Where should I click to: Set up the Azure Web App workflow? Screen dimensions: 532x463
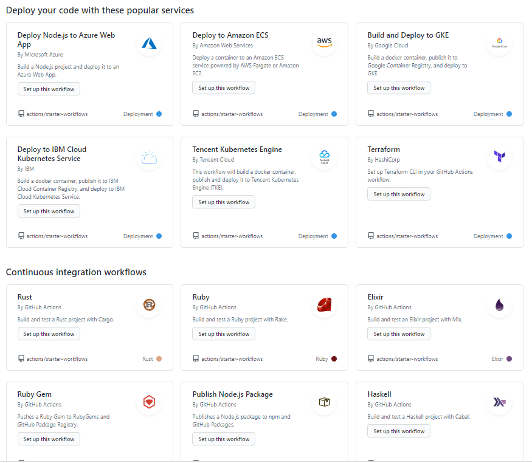49,89
